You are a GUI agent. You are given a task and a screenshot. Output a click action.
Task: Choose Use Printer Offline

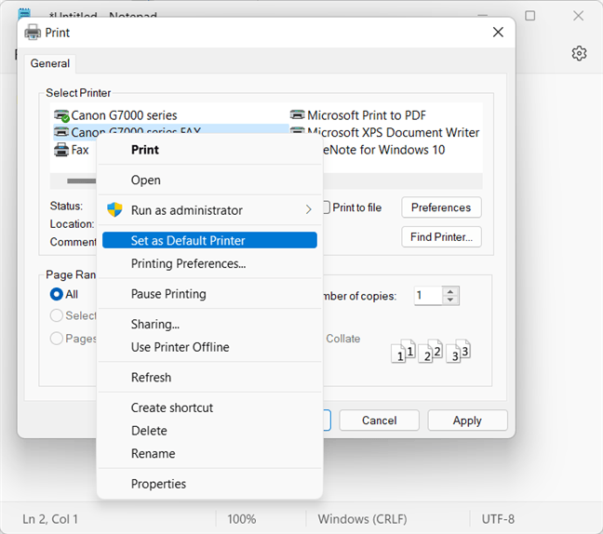tap(209, 347)
